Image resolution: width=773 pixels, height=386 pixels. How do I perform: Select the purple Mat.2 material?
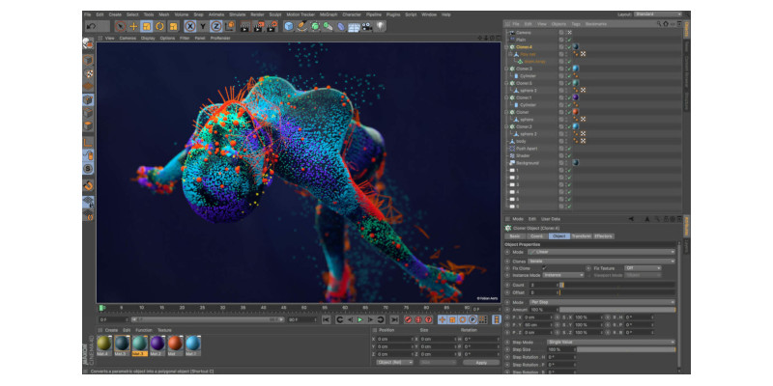click(x=157, y=345)
